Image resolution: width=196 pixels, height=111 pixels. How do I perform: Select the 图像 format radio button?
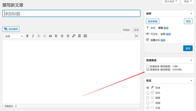(148, 98)
